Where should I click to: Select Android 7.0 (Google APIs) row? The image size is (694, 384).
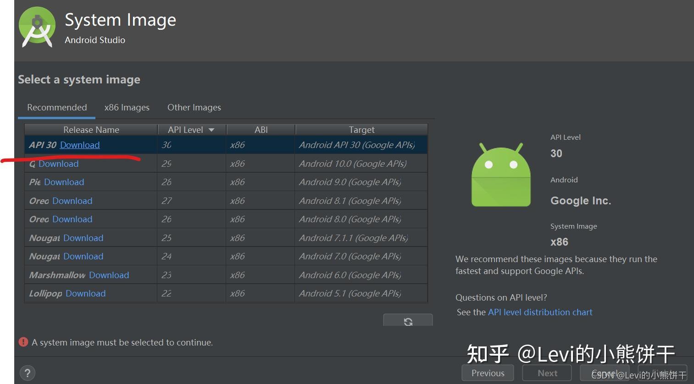pyautogui.click(x=226, y=256)
